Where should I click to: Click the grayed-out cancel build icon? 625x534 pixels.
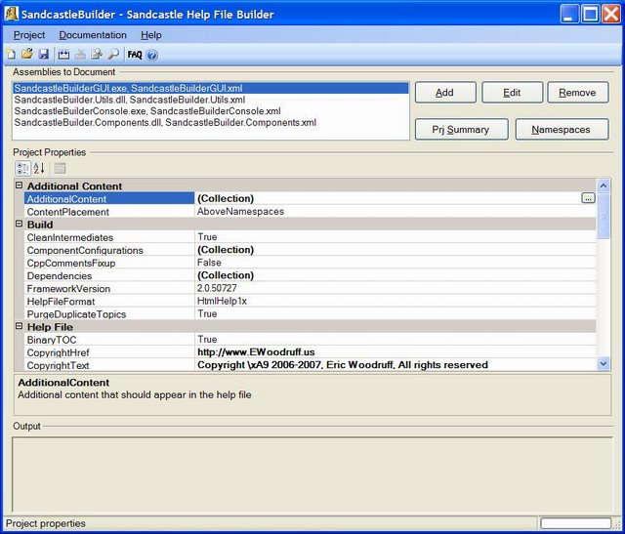pyautogui.click(x=80, y=55)
